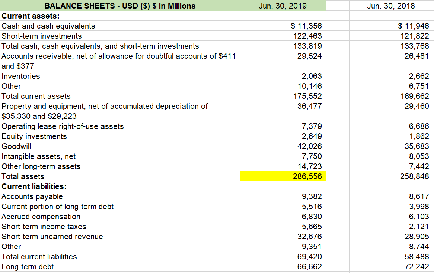Screen dimensions: 434x273
Task: Click the 175,552 total current assets value
Action: [307, 96]
